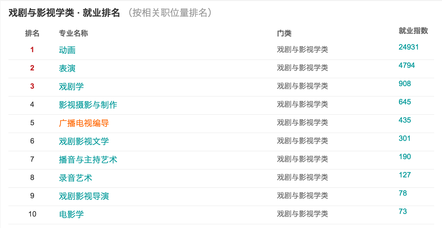Open the 动画 major link
Image resolution: width=442 pixels, height=228 pixels.
point(67,50)
